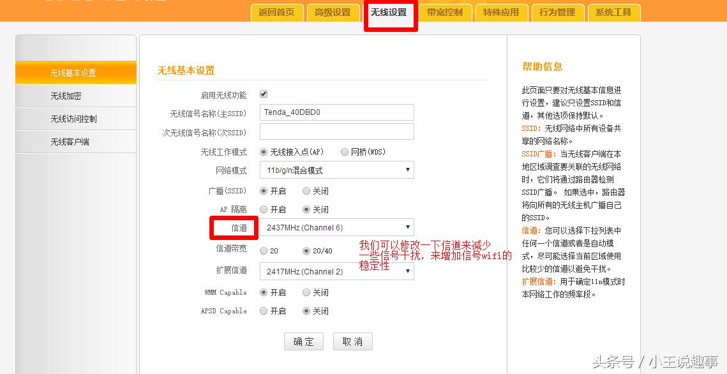Uncheck the 启用无线功能 checkbox
727x374 pixels.
(263, 93)
